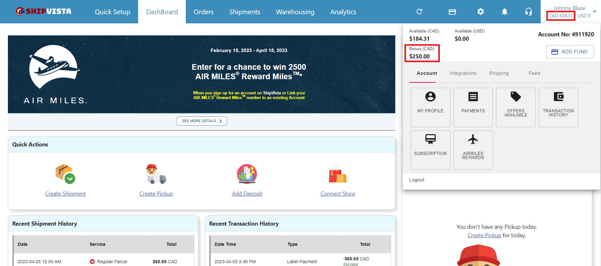Click the $65.69 CAD shipment total
Screen dimensions: 601x266
165,262
